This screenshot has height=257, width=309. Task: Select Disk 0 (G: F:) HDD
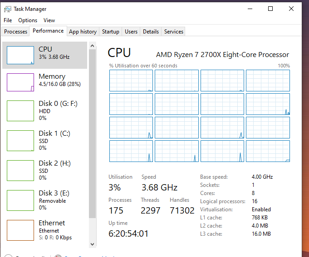45,111
